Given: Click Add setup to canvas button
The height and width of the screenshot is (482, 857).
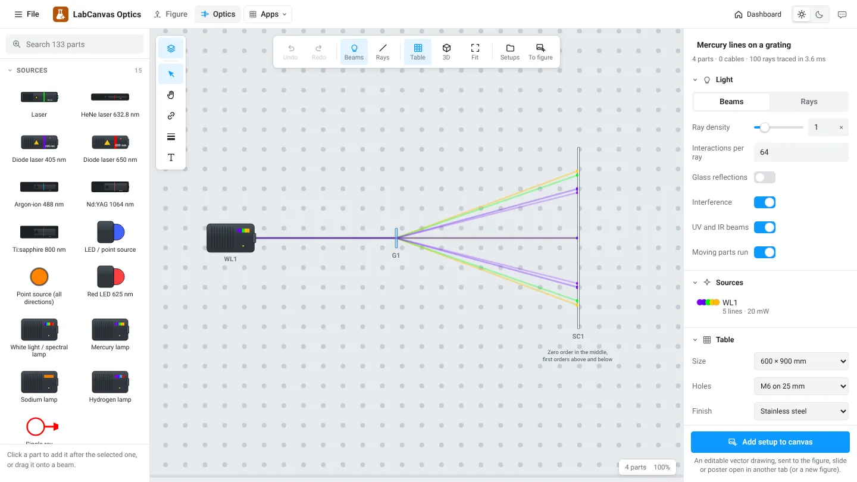Looking at the screenshot, I should click(770, 442).
